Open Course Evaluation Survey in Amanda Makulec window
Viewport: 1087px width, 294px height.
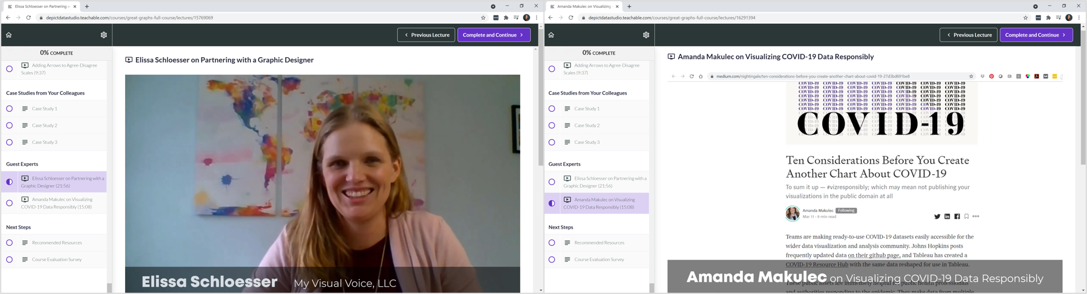tap(596, 260)
